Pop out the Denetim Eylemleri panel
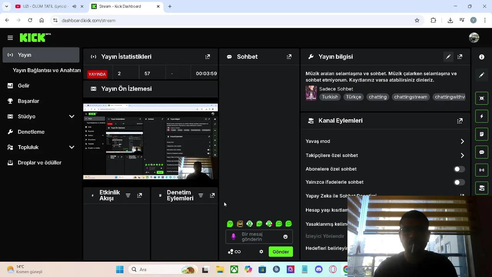 coord(212,195)
